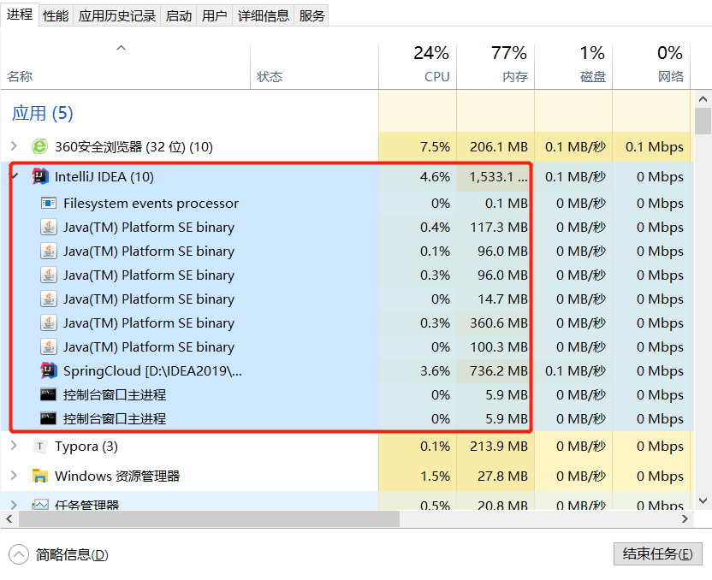
Task: Expand the 360安全浏览器 process group
Action: pyautogui.click(x=14, y=146)
